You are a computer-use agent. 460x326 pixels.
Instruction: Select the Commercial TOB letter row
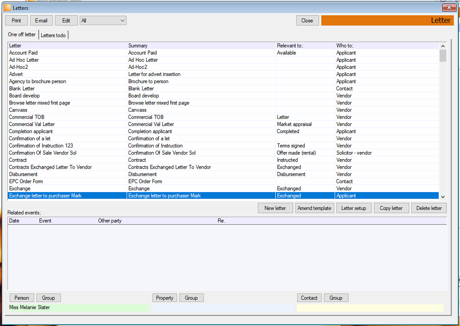point(223,117)
